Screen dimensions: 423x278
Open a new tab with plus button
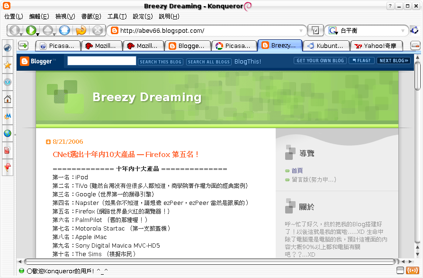(x=24, y=46)
